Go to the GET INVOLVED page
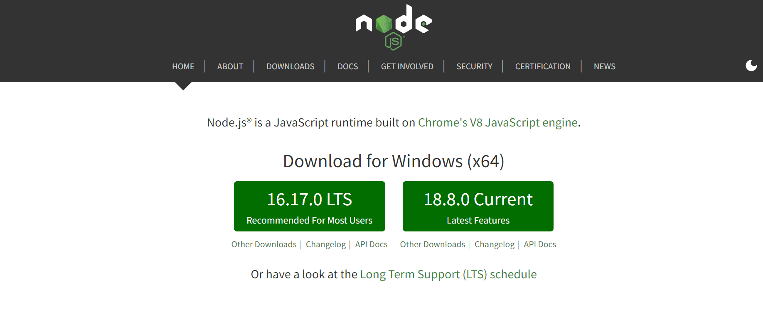The image size is (763, 309). tap(407, 66)
